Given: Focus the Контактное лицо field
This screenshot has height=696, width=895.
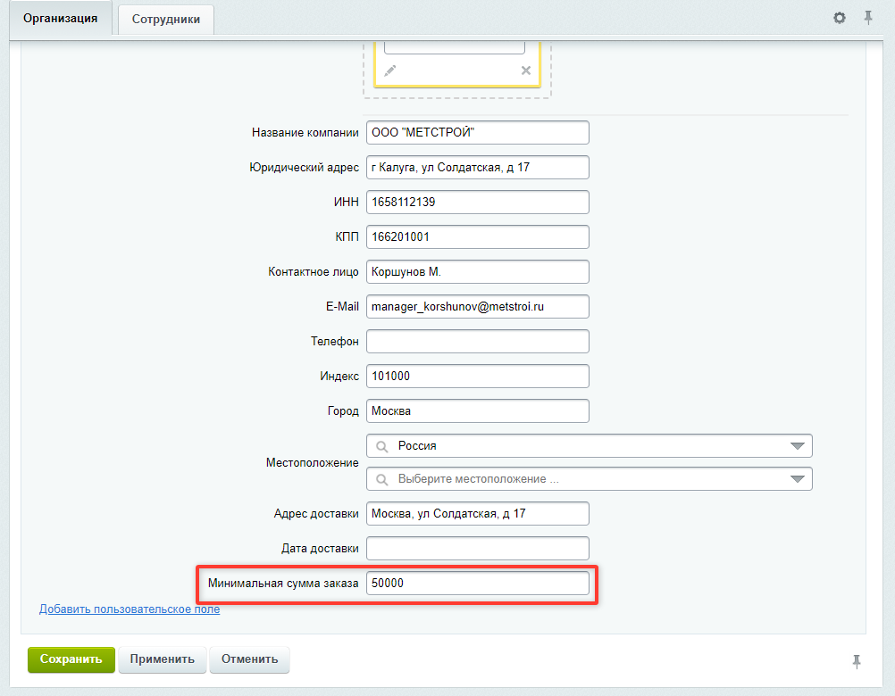Looking at the screenshot, I should click(478, 272).
